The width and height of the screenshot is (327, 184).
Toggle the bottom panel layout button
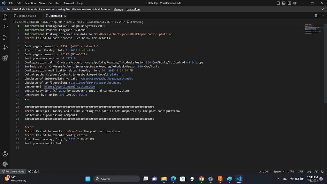(x=284, y=3)
